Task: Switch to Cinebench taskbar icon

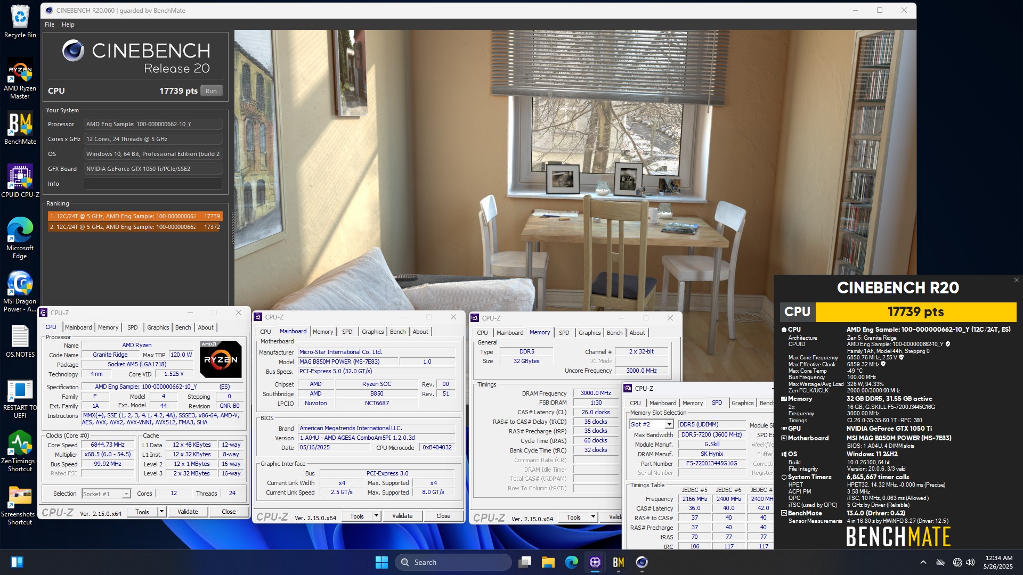Action: 642,562
